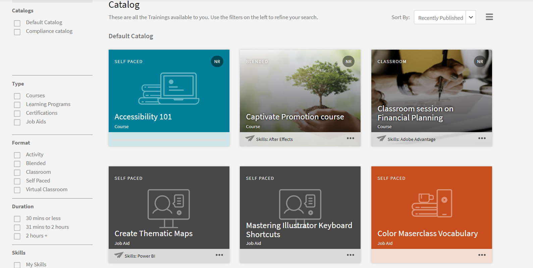Tick the Job Aids checkbox
The width and height of the screenshot is (533, 268).
point(17,122)
